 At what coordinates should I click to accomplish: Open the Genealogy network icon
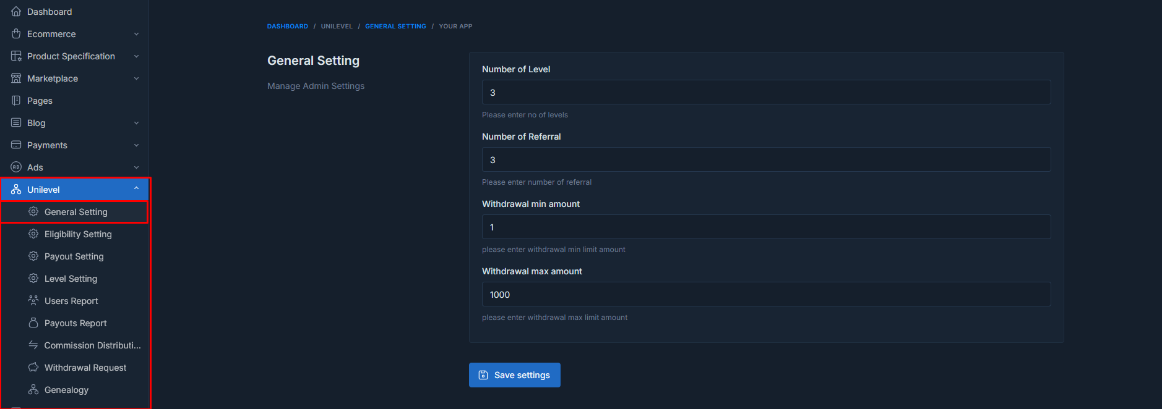[33, 389]
